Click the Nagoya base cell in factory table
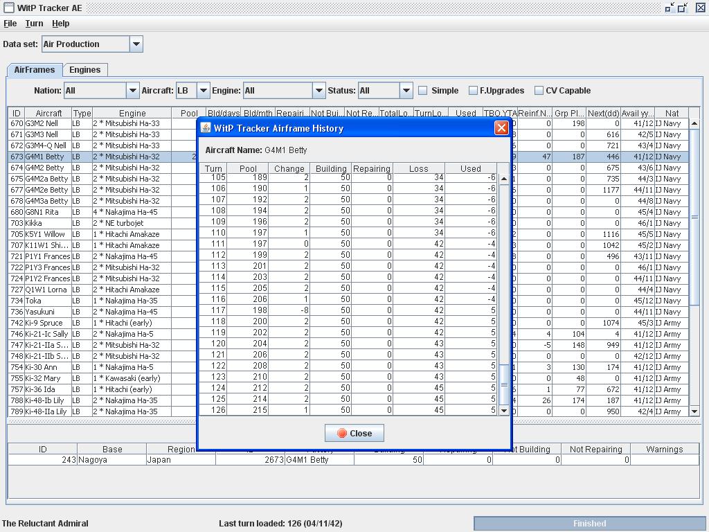 111,460
